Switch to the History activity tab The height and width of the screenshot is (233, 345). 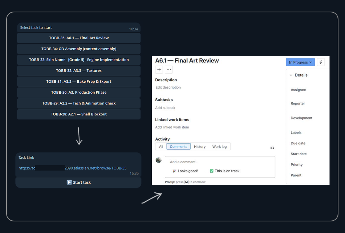click(x=200, y=147)
